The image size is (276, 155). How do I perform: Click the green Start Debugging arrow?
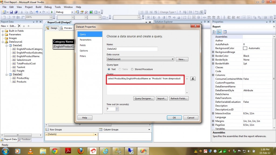[x=52, y=12]
